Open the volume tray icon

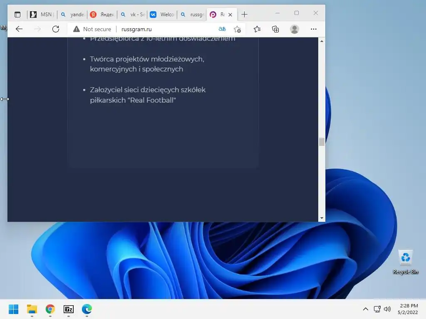coord(387,309)
